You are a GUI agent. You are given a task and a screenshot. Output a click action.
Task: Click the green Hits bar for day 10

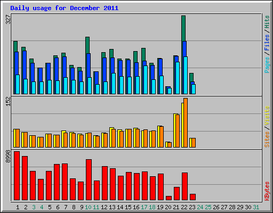pyautogui.click(x=87, y=45)
